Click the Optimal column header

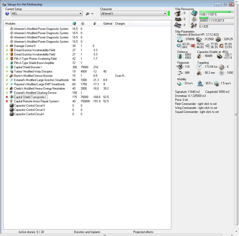(108, 24)
